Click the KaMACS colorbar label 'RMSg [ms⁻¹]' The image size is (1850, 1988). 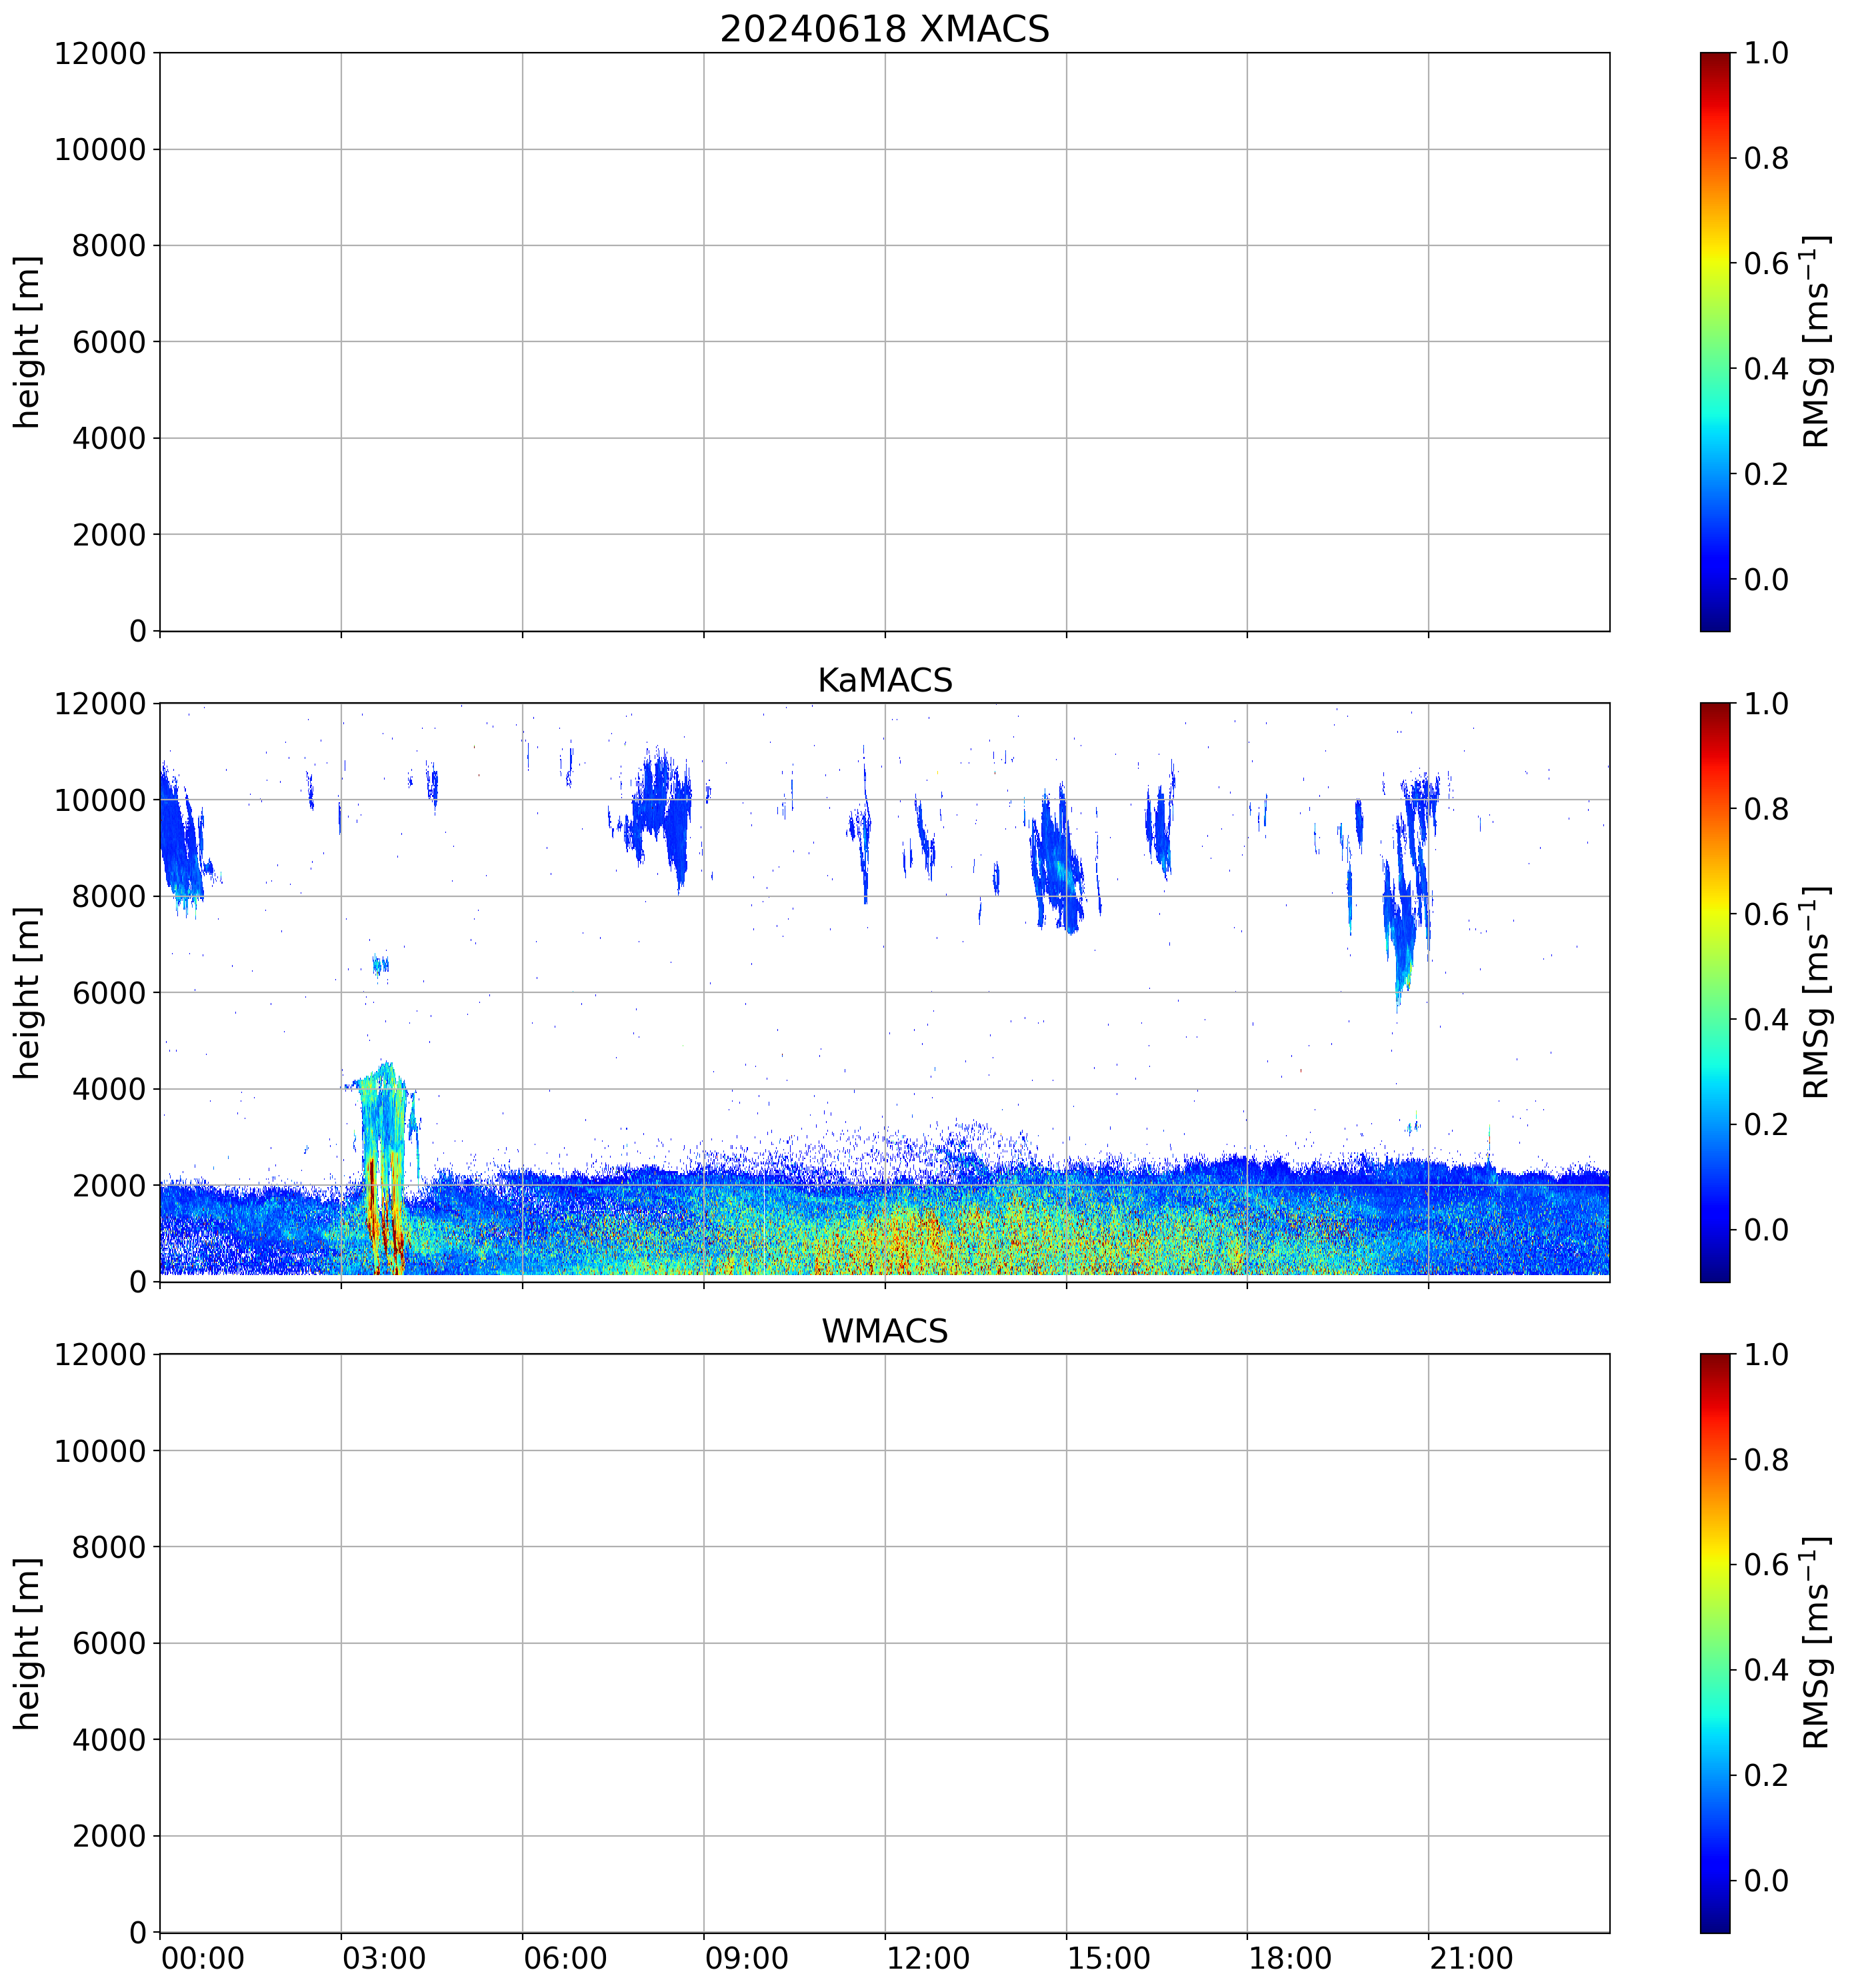[1815, 992]
